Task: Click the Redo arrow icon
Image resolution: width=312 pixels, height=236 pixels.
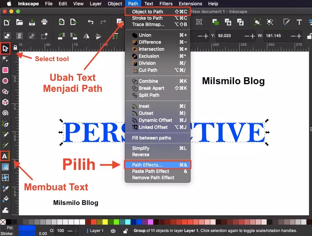Action: pyautogui.click(x=103, y=22)
